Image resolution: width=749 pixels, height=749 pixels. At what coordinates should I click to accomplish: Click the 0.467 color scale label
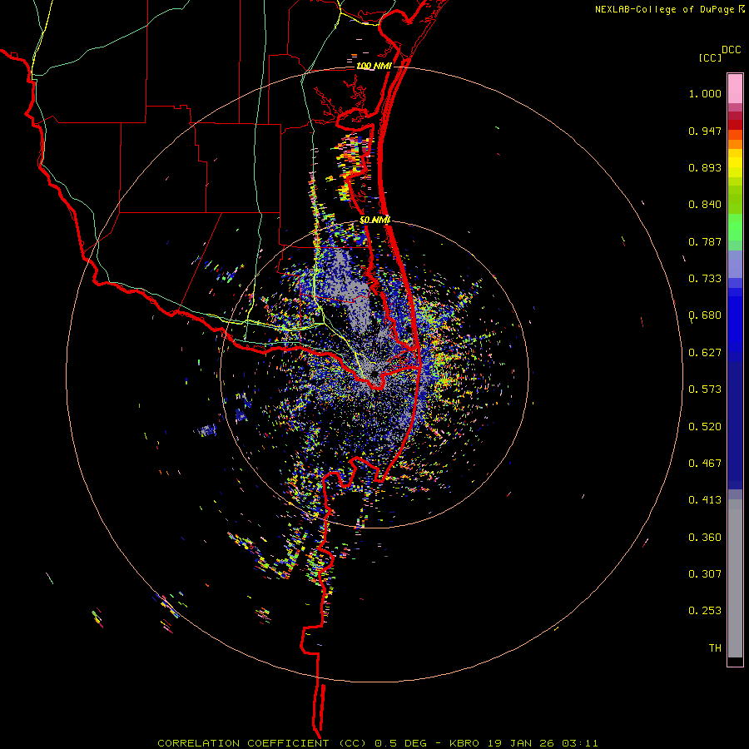(x=705, y=464)
